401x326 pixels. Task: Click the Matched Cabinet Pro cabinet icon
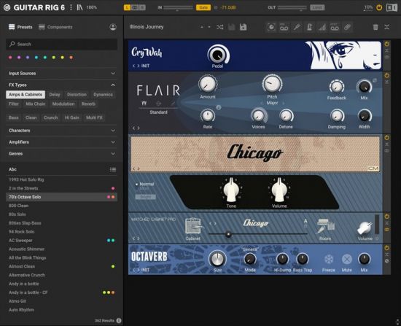pyautogui.click(x=194, y=225)
